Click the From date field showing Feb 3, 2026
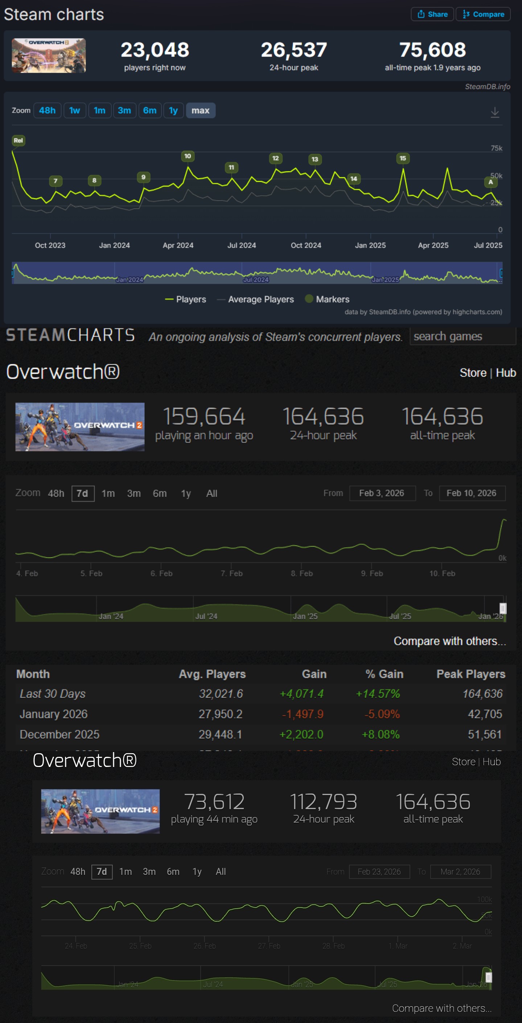The width and height of the screenshot is (522, 1023). click(382, 493)
